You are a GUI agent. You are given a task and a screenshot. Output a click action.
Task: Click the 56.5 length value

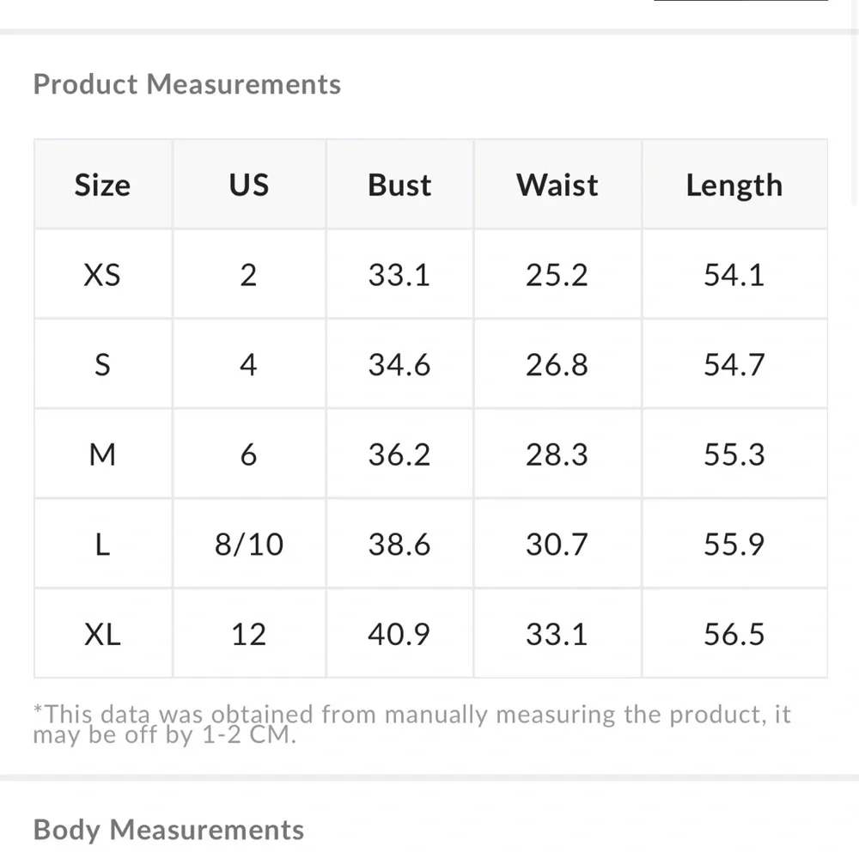[x=734, y=634]
